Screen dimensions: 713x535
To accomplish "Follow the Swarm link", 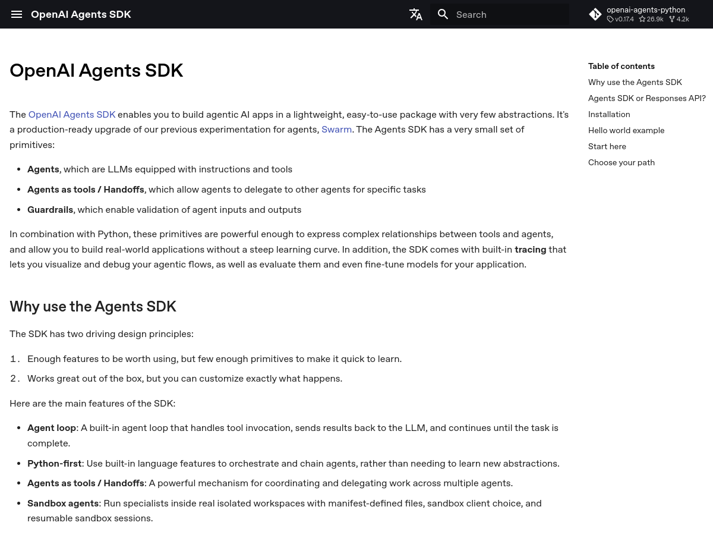I will 337,130.
